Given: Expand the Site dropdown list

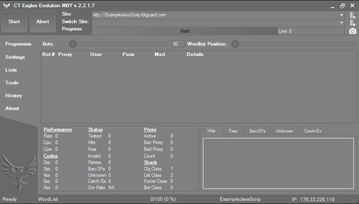Looking at the screenshot, I should pos(341,15).
